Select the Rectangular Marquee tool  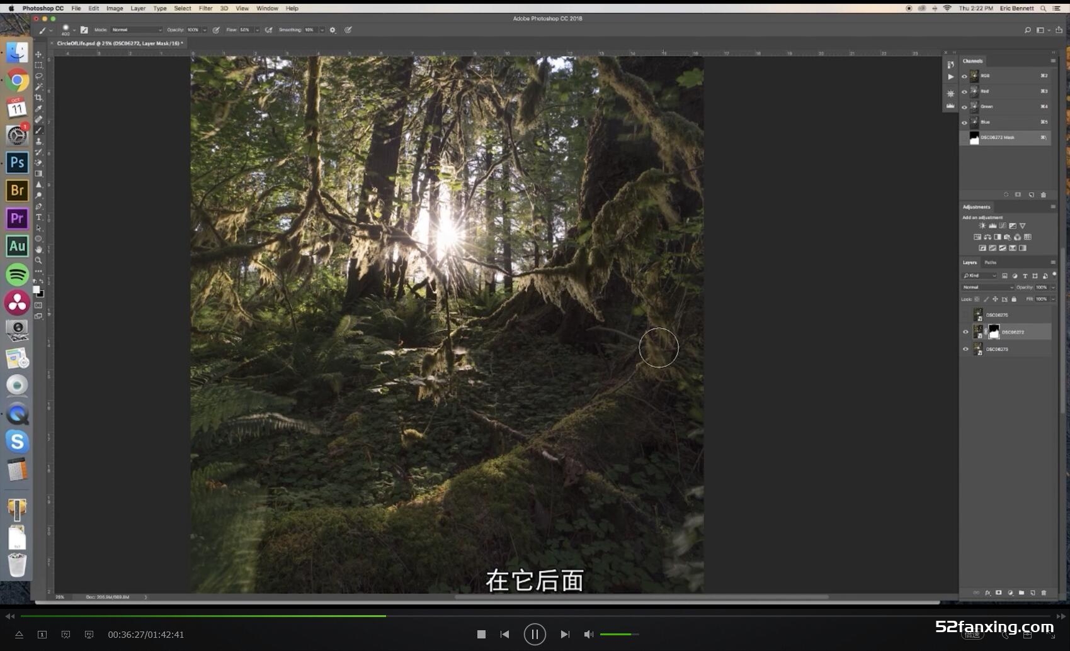[38, 65]
